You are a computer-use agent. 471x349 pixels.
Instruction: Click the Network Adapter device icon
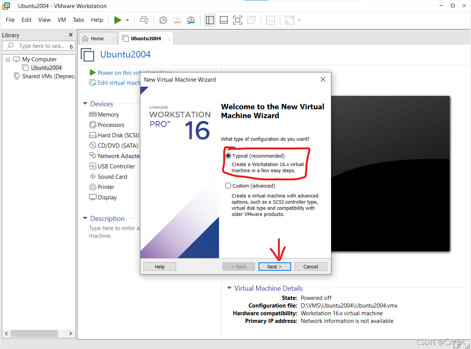[92, 156]
